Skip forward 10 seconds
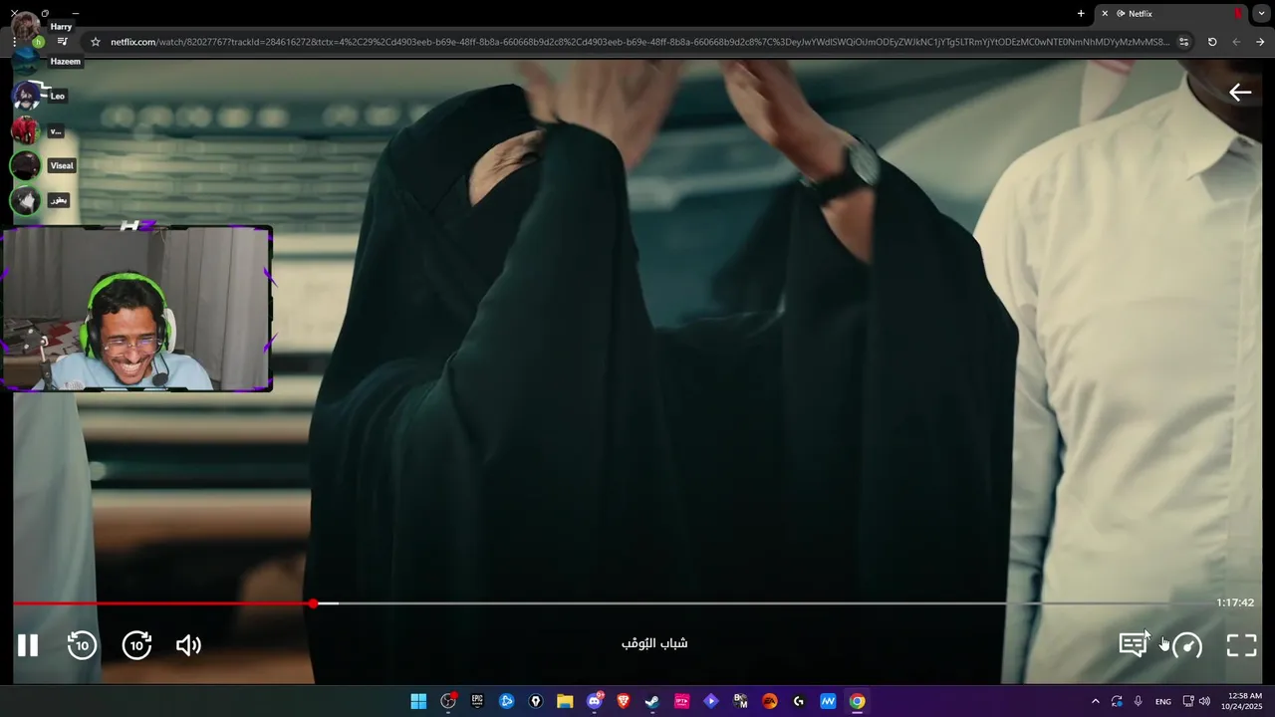Viewport: 1275px width, 717px height. coord(136,645)
